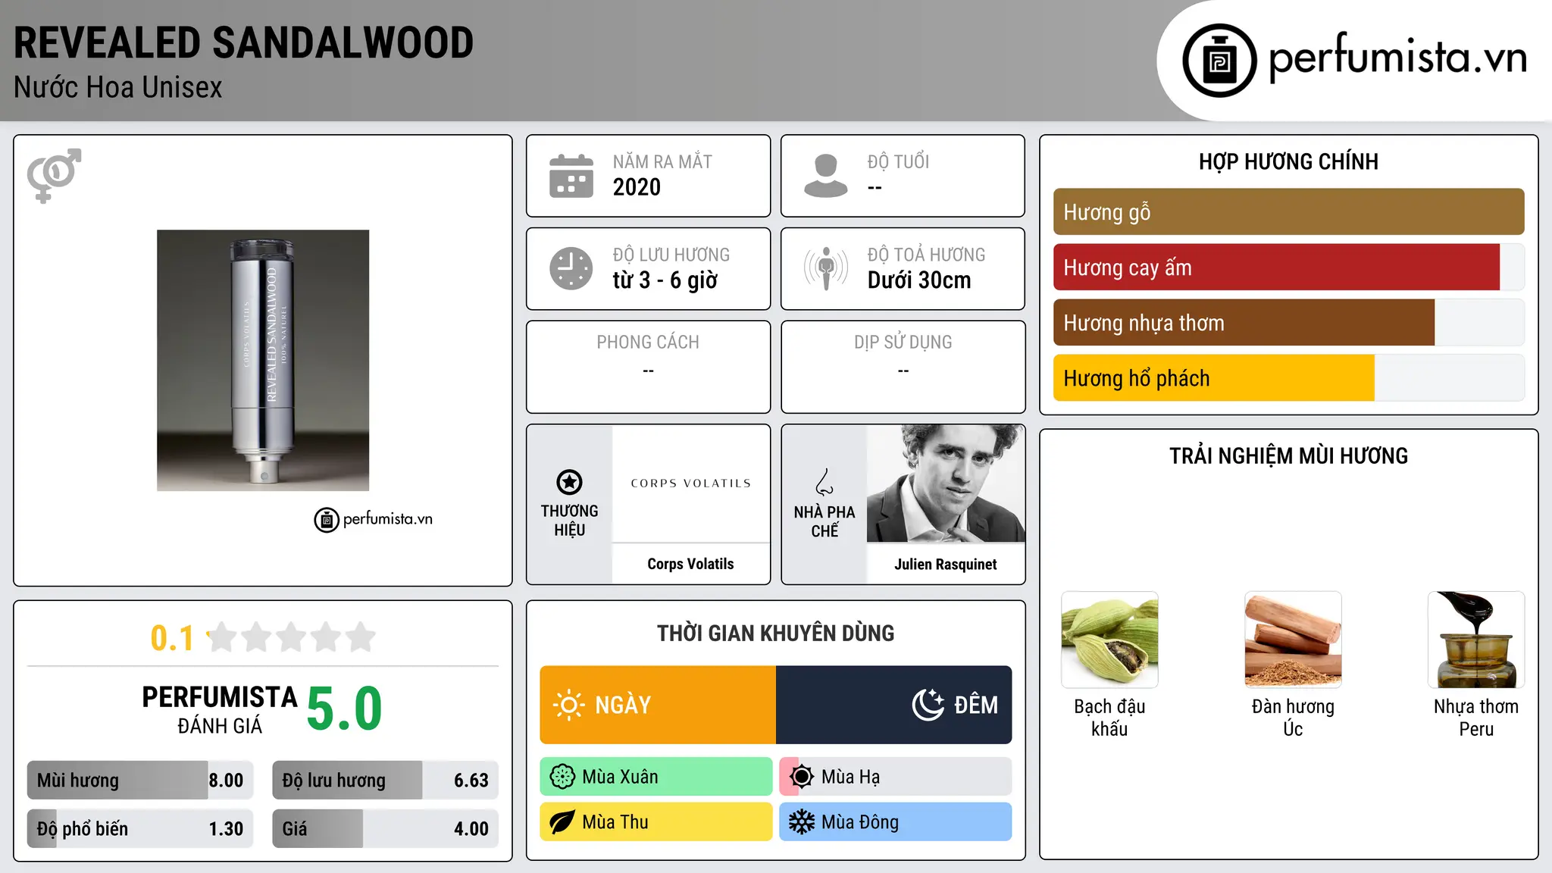The height and width of the screenshot is (873, 1552).
Task: Click the Độ phổ biến 1.30 score bar
Action: (x=140, y=829)
